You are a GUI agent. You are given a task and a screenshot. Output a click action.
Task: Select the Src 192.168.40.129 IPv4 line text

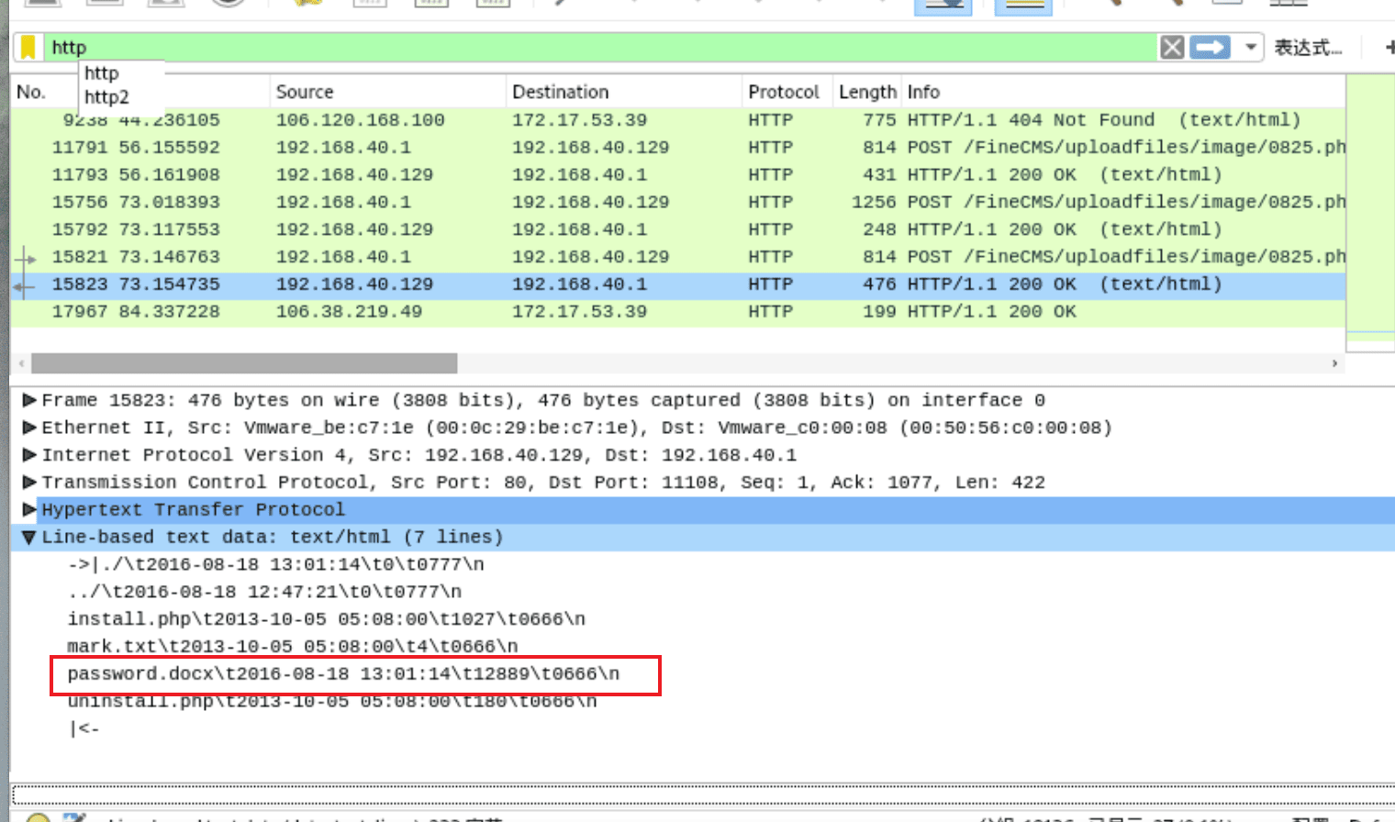pyautogui.click(x=418, y=455)
